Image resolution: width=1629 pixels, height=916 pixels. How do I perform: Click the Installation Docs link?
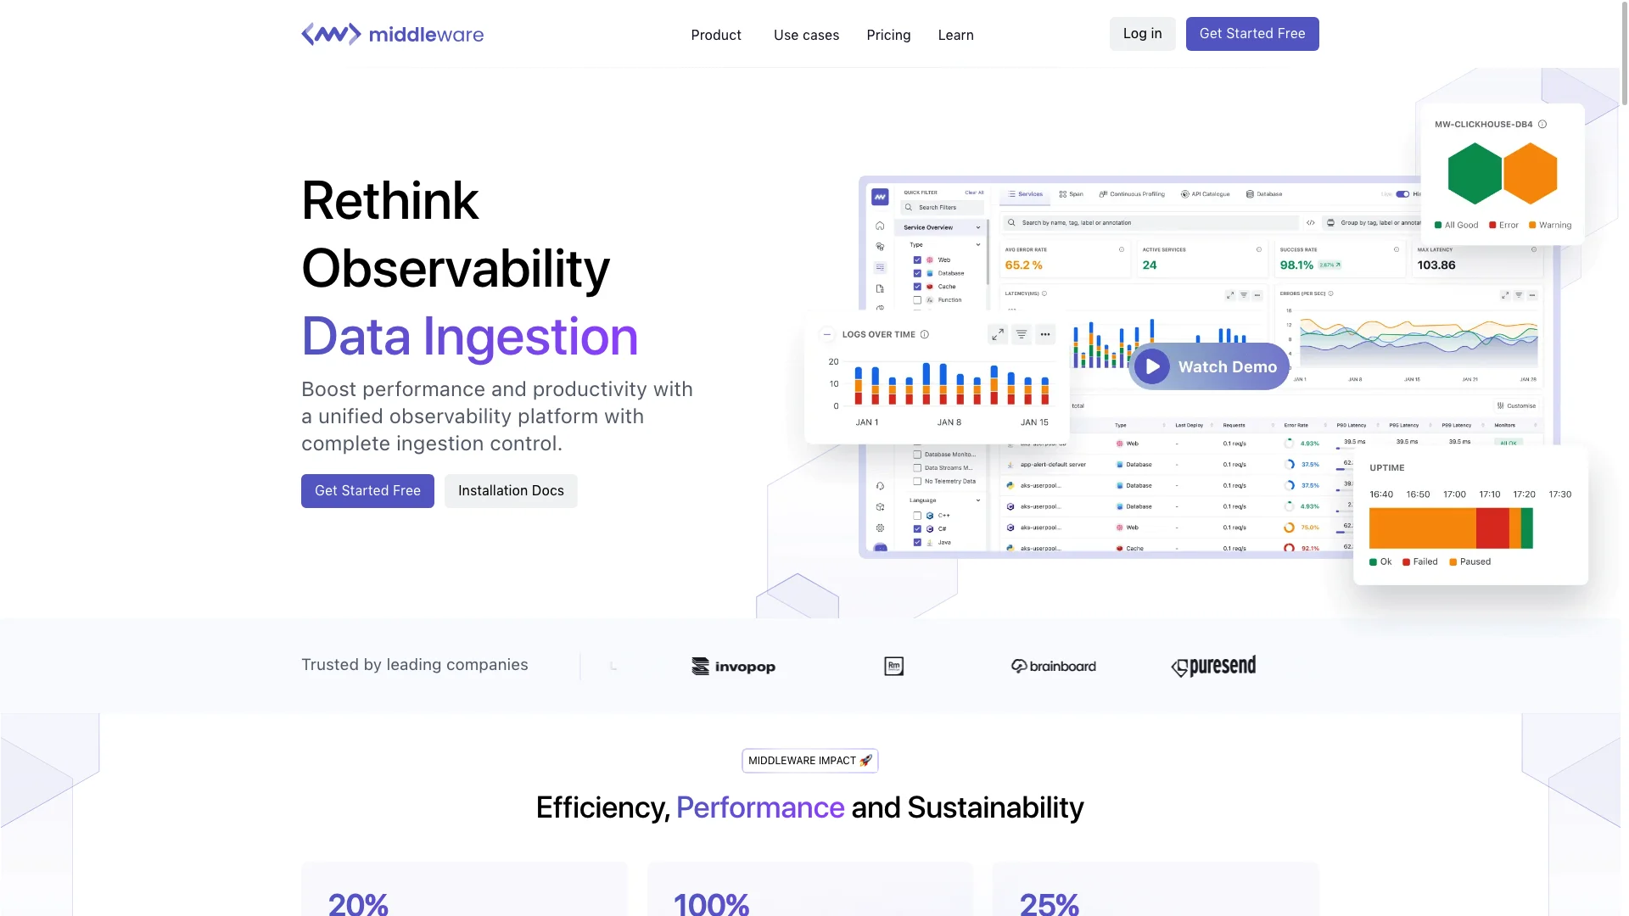(x=512, y=490)
